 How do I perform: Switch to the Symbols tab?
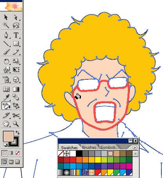pos(108,147)
